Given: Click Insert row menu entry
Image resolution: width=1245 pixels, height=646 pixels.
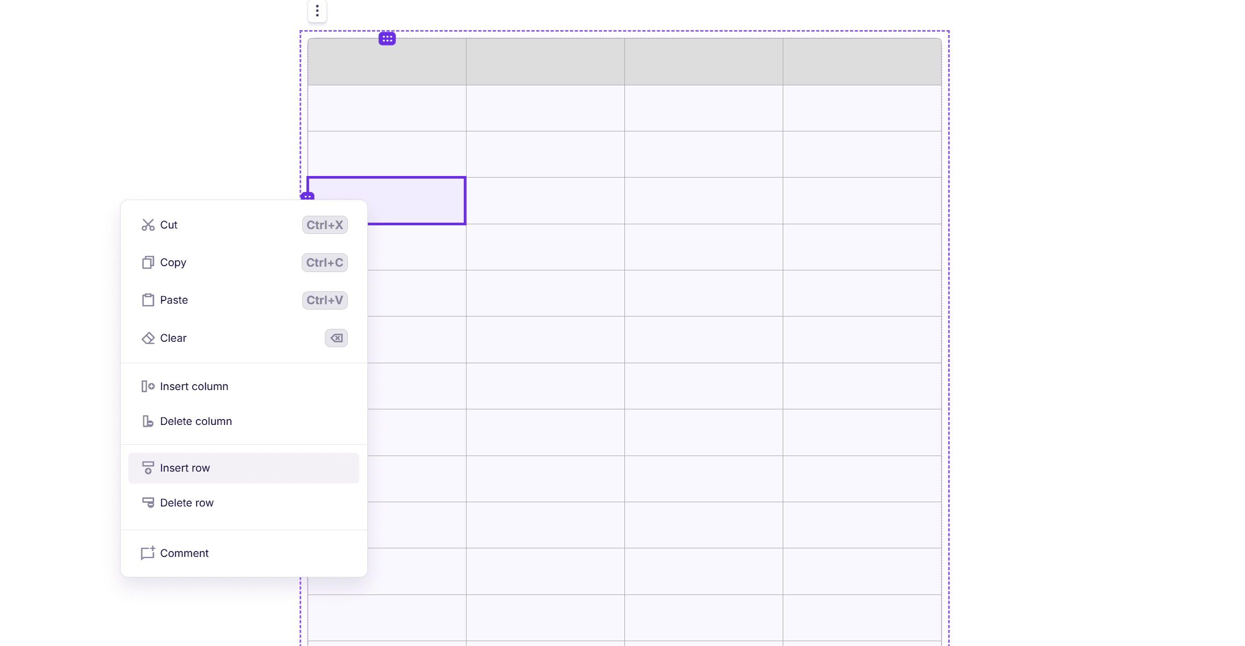Looking at the screenshot, I should click(x=243, y=468).
